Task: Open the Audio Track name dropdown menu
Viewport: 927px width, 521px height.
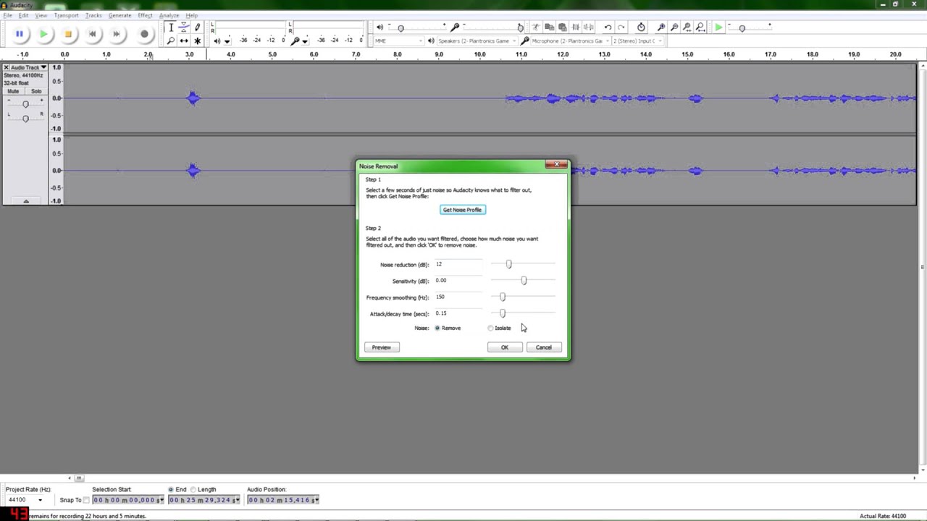Action: click(x=28, y=67)
